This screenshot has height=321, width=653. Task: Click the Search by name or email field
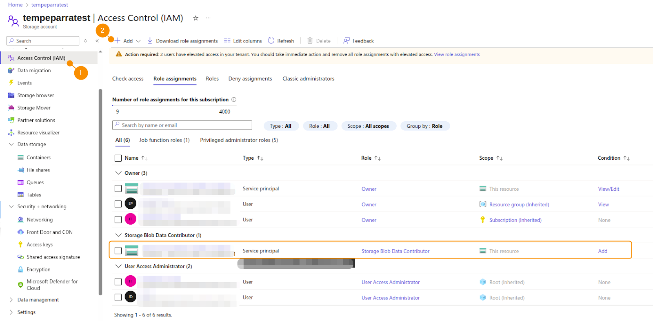pyautogui.click(x=182, y=125)
